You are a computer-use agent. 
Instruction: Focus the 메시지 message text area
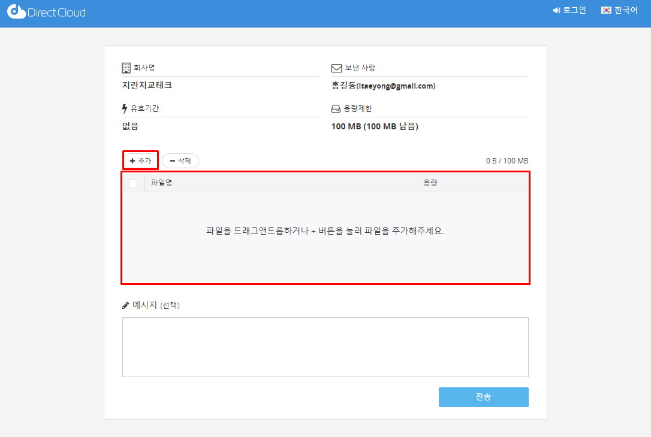[325, 347]
